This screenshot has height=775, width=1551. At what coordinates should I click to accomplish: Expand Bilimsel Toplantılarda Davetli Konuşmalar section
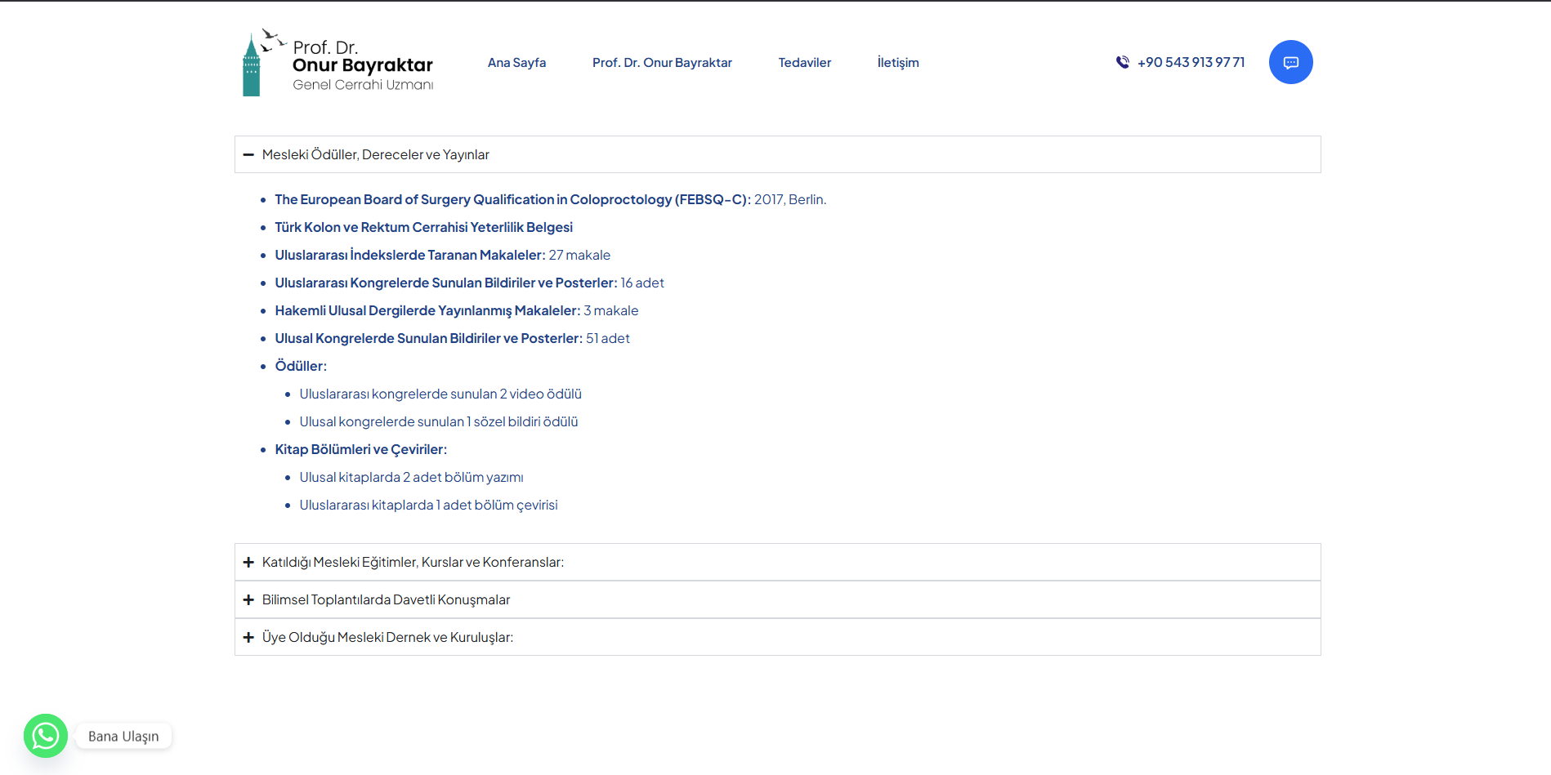click(x=386, y=599)
